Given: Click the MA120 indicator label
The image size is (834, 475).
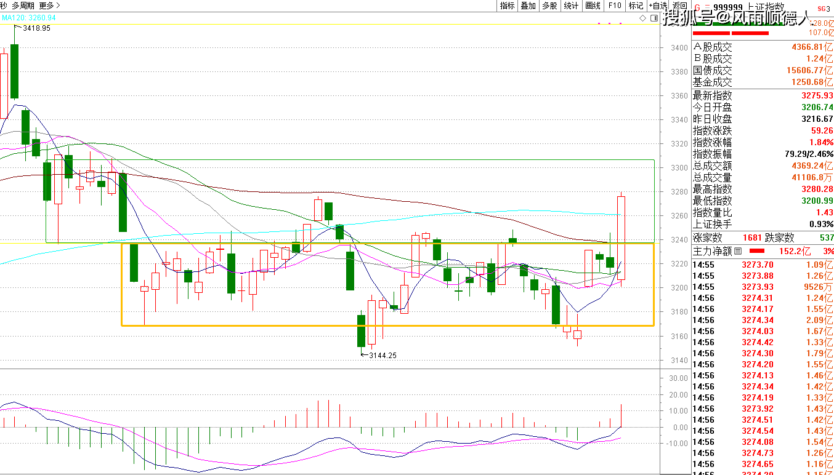Looking at the screenshot, I should 28,18.
